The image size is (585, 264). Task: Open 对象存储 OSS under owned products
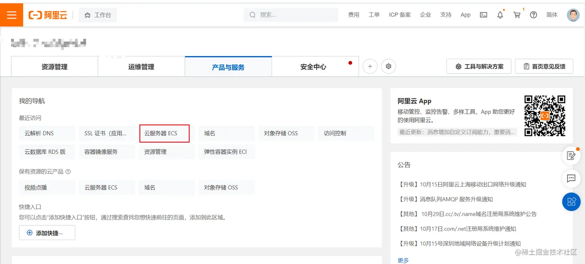point(227,187)
